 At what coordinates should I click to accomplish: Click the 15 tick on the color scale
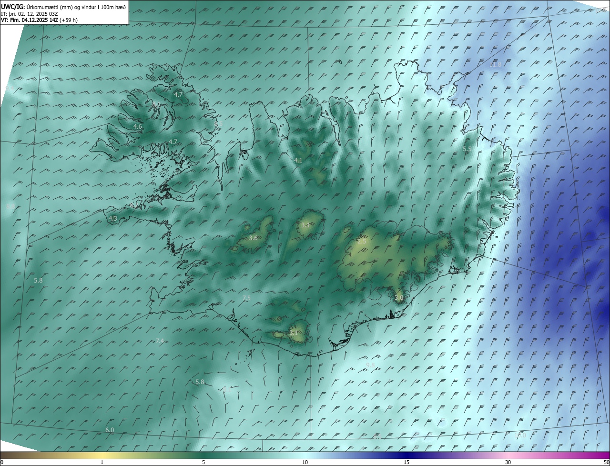tap(407, 462)
